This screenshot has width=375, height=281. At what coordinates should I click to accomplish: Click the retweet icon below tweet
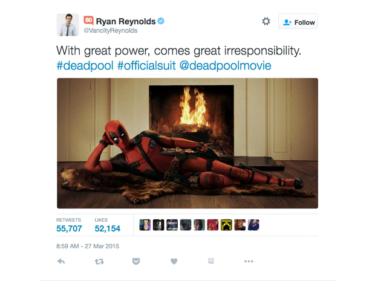[99, 262]
